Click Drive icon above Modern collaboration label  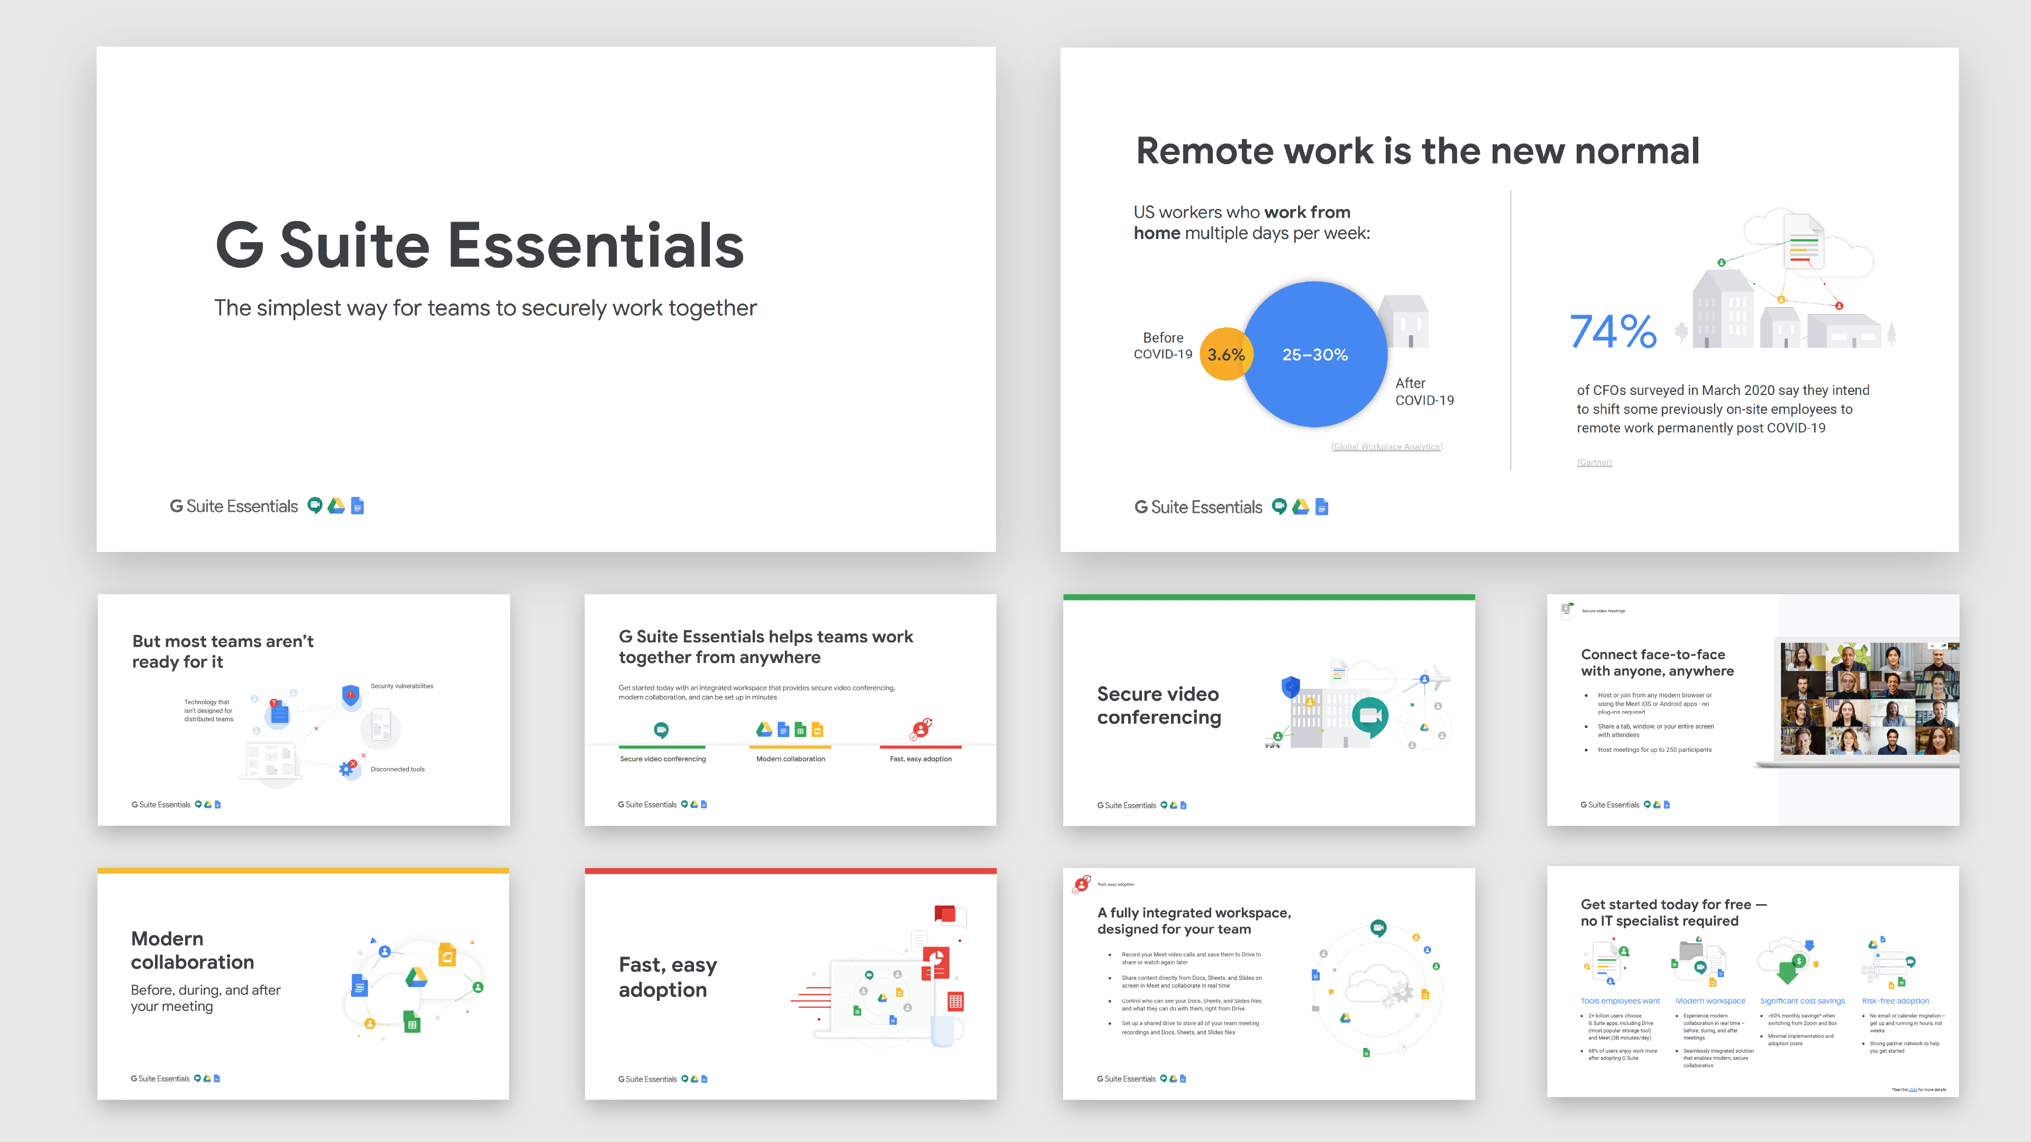764,729
